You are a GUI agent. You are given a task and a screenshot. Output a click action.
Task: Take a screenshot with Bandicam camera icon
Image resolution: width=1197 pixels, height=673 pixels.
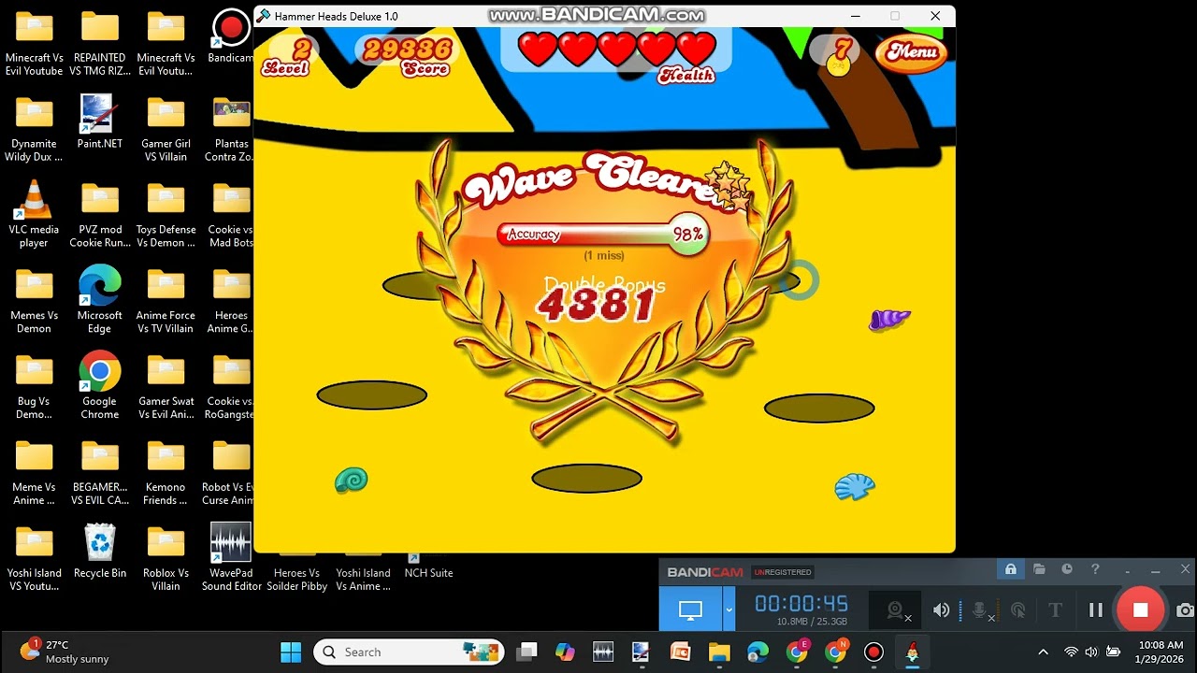pos(1185,610)
